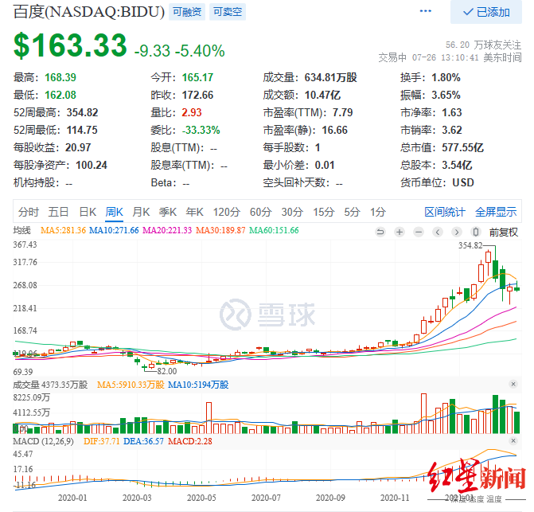Click the 已添加 watchlist button
Image resolution: width=534 pixels, height=512 pixels.
coord(486,12)
